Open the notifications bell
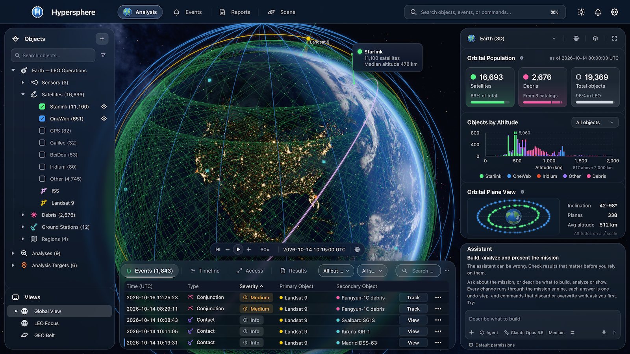The height and width of the screenshot is (354, 630). click(x=598, y=12)
